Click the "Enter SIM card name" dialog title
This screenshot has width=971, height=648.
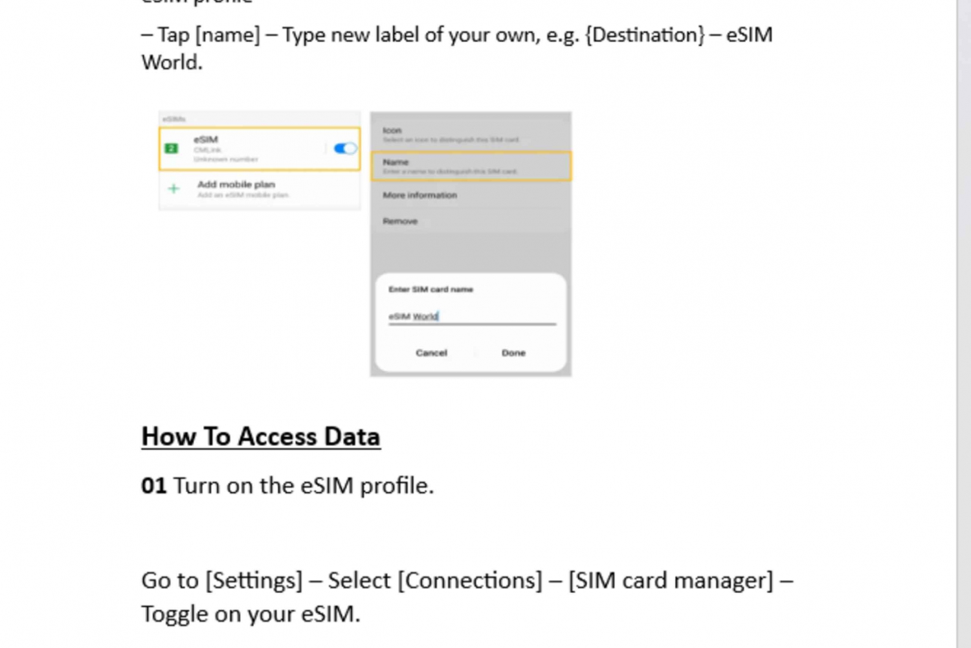pos(430,289)
